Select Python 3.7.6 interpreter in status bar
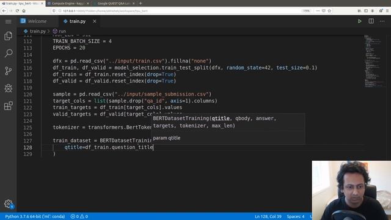This screenshot has height=220, width=391. (35, 216)
